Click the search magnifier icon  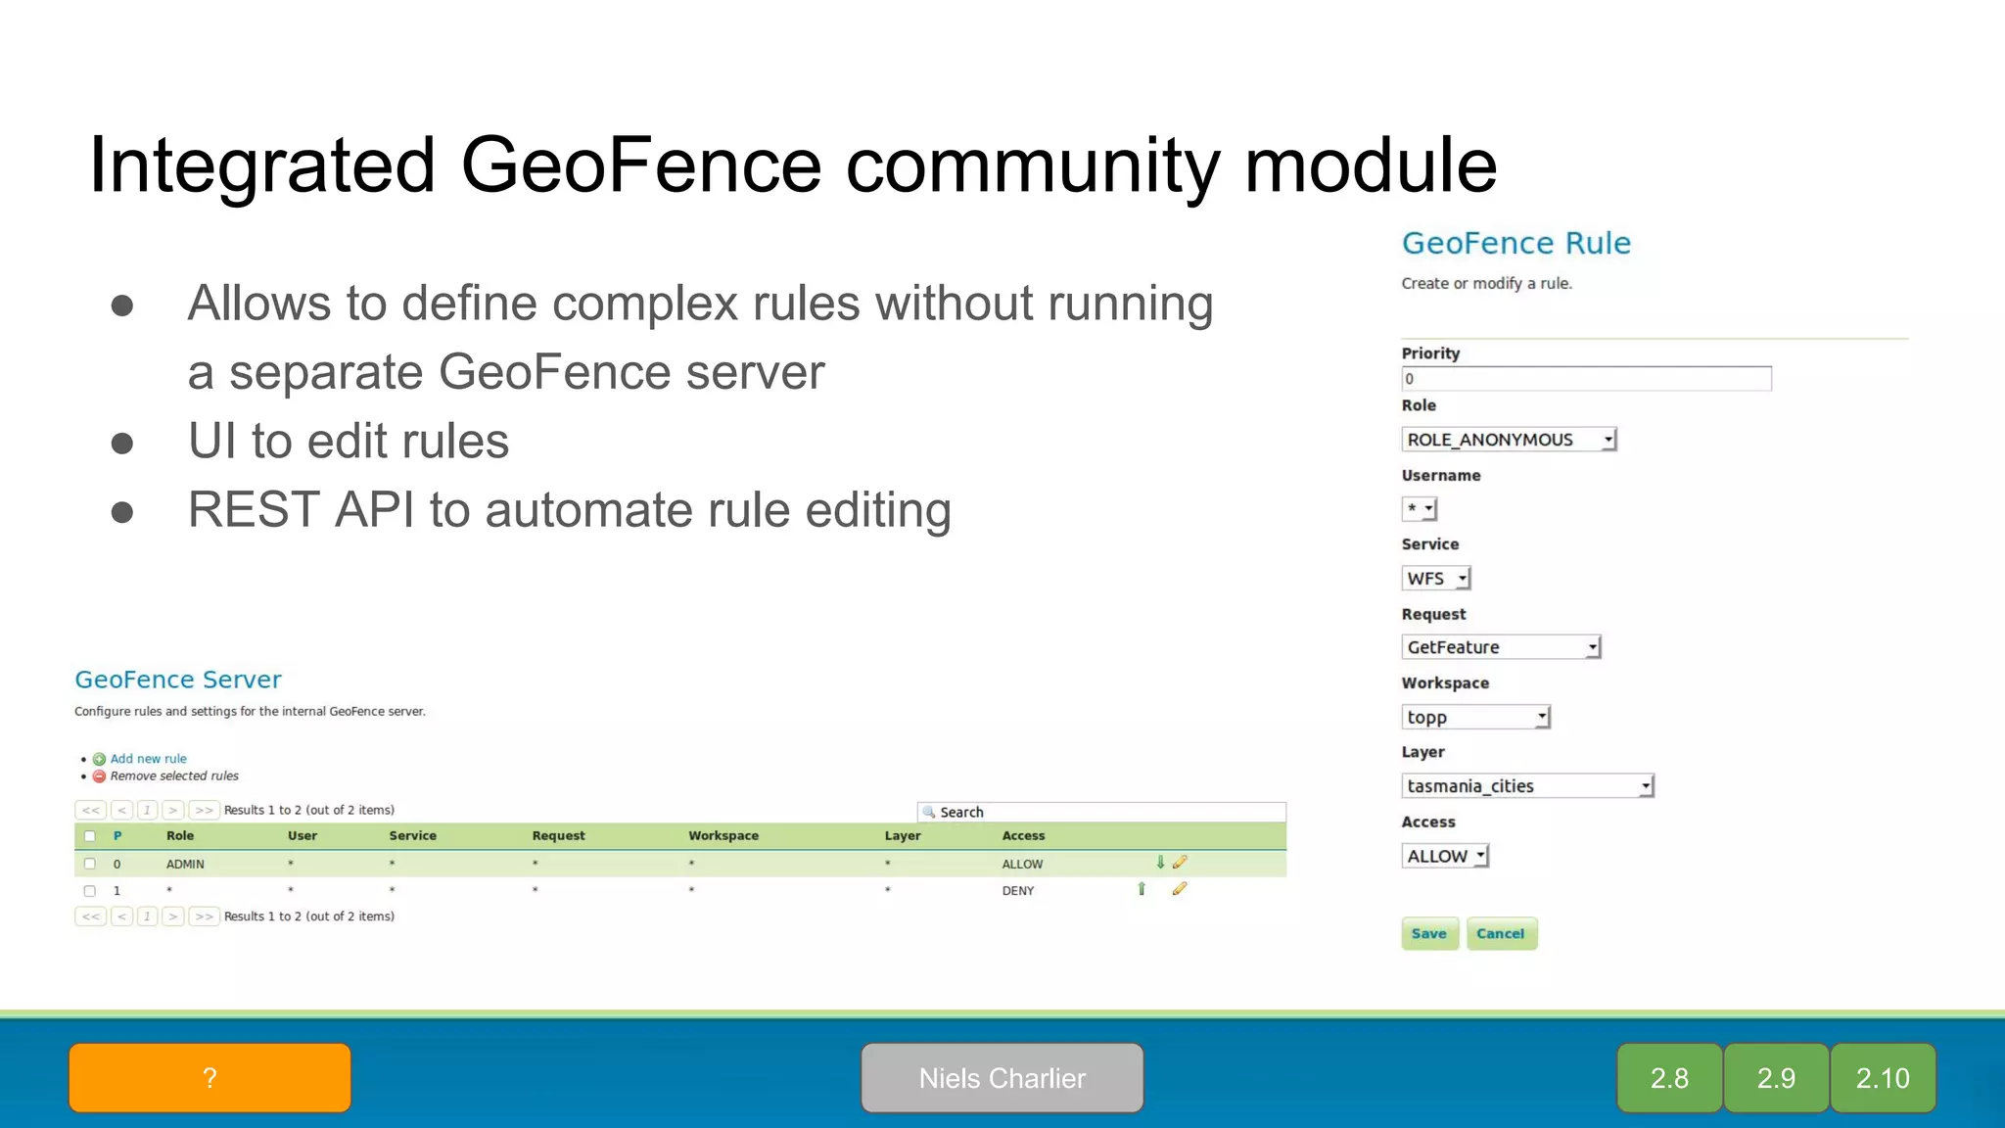929,812
